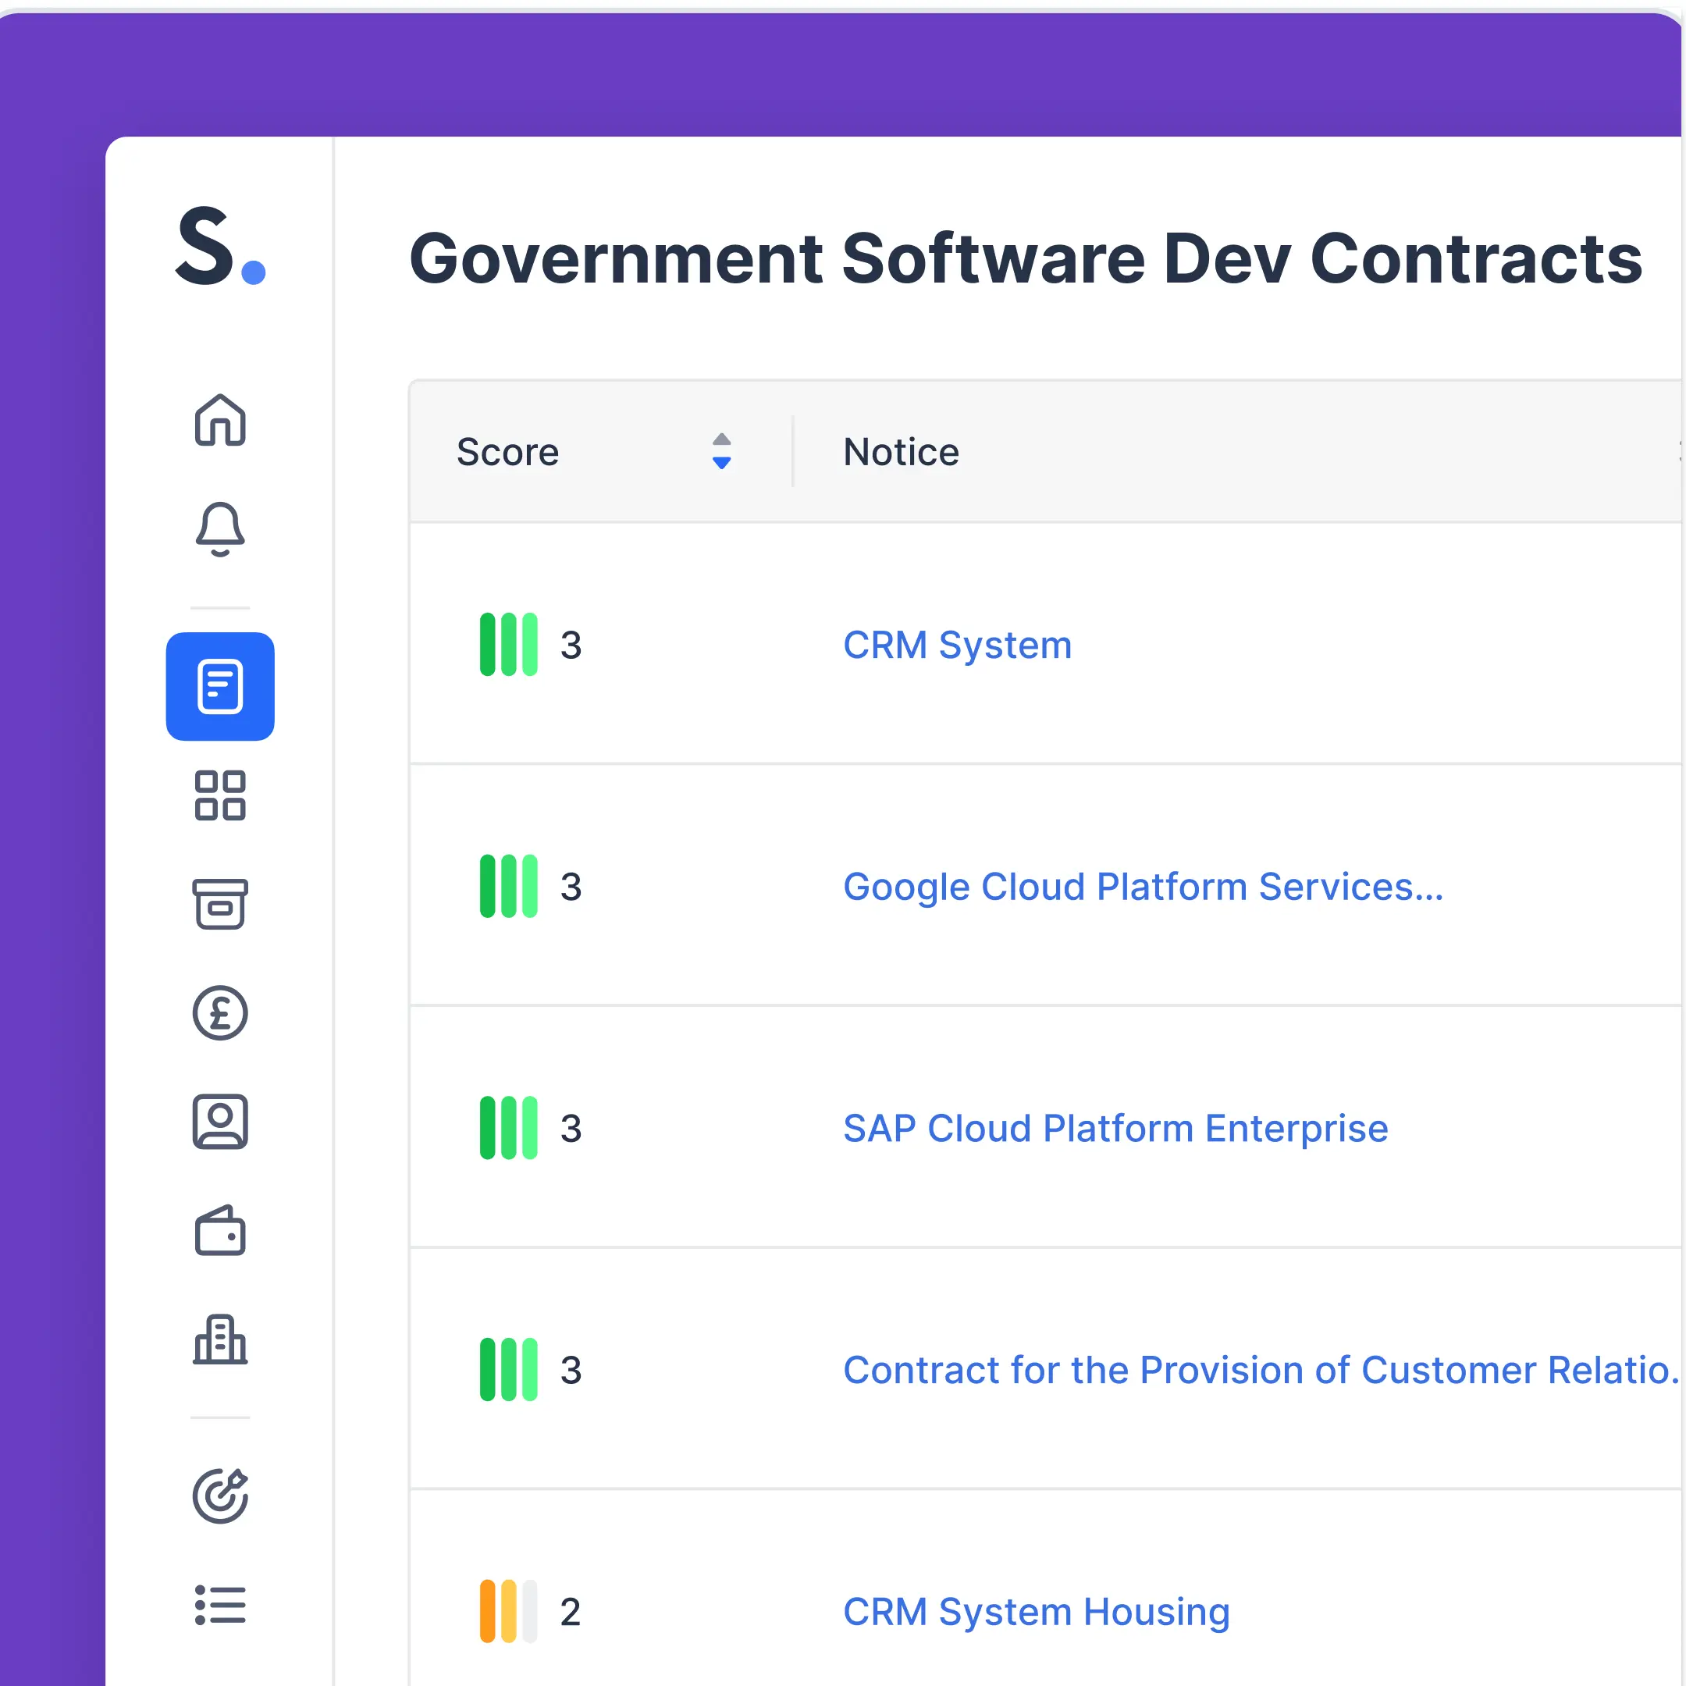Open the contacts person icon

[220, 1122]
